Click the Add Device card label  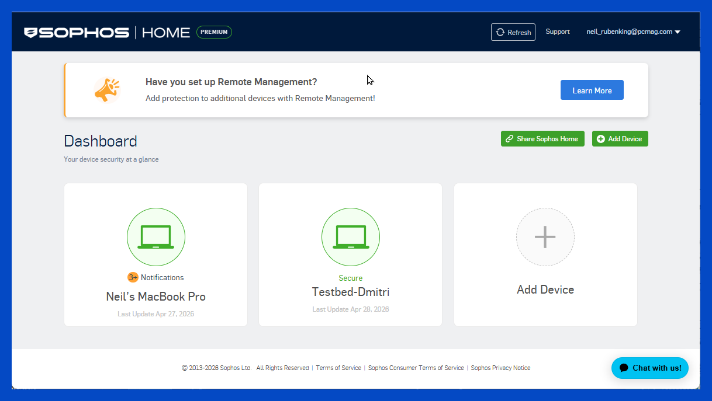pos(545,290)
